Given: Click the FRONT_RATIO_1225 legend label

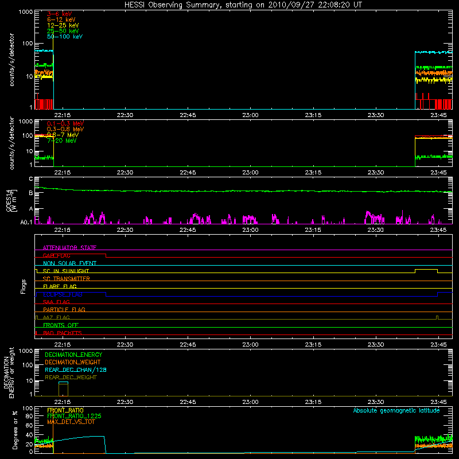Looking at the screenshot, I should [x=74, y=416].
